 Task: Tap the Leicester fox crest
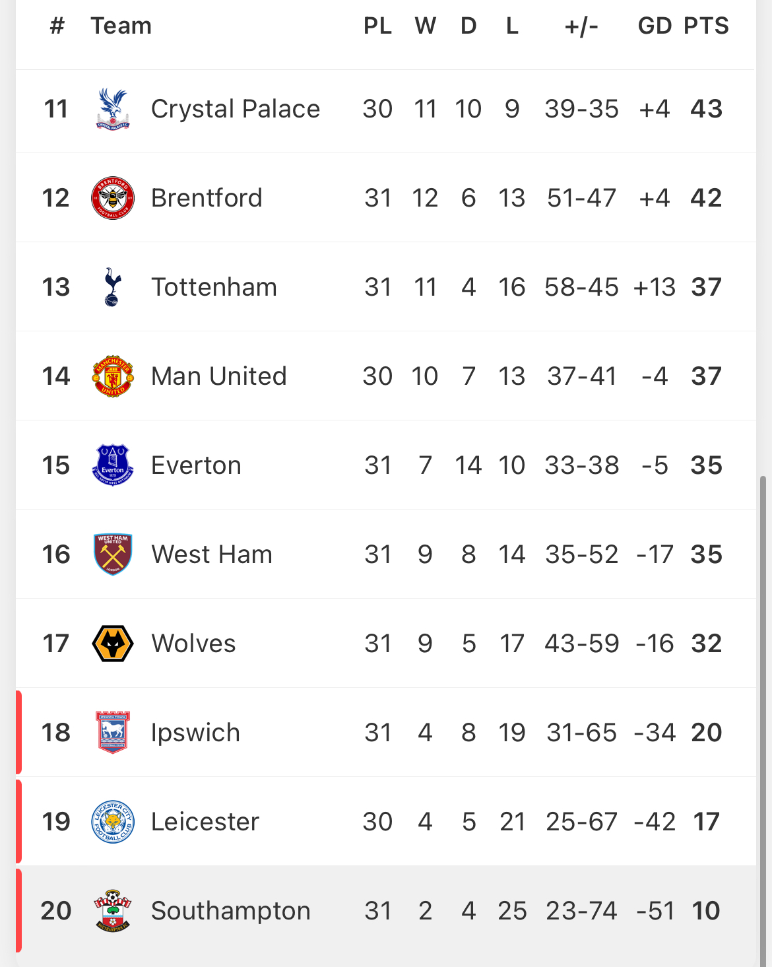[113, 822]
